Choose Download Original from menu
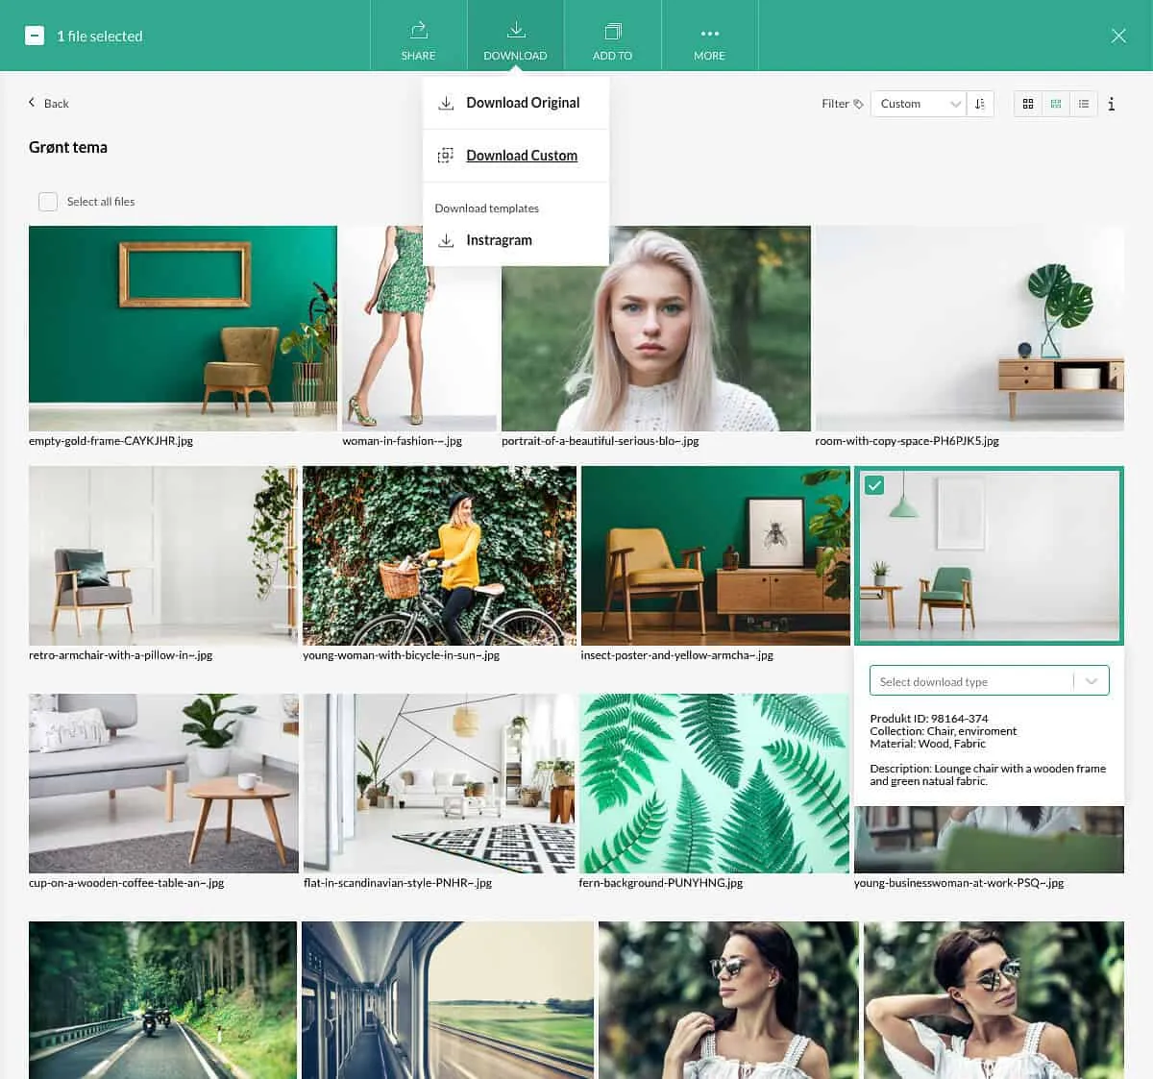The image size is (1153, 1079). pyautogui.click(x=516, y=103)
